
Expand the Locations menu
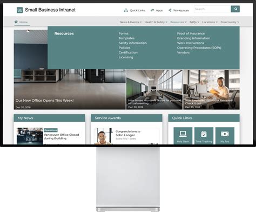(x=210, y=22)
